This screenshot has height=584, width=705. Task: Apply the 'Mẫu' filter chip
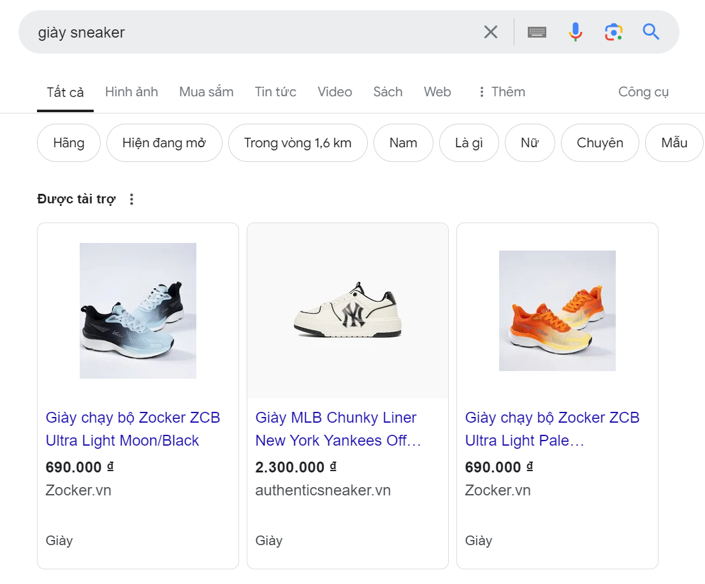coord(674,143)
